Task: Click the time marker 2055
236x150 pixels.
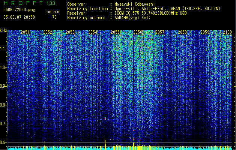Action: [x=115, y=32]
